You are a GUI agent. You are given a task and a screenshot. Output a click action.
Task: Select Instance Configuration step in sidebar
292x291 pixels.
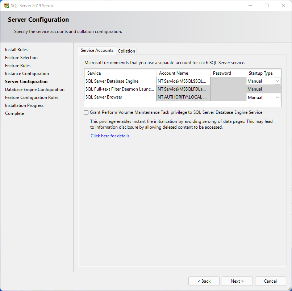(27, 74)
